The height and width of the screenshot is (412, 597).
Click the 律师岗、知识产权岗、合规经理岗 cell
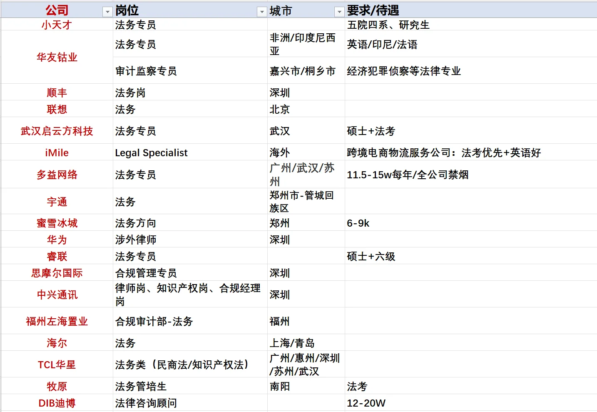click(190, 295)
